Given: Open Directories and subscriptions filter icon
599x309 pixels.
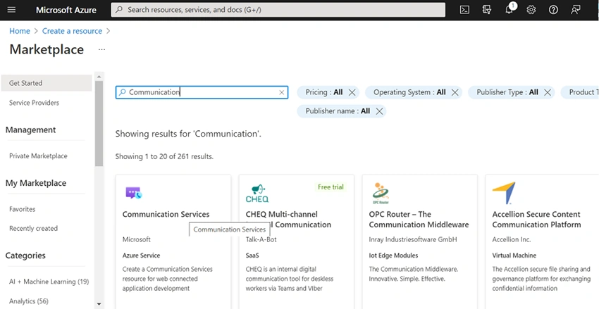Looking at the screenshot, I should 487,10.
